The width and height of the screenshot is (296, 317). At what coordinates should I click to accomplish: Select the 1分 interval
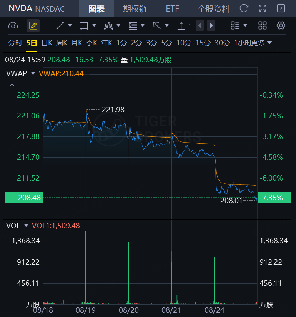pyautogui.click(x=122, y=43)
